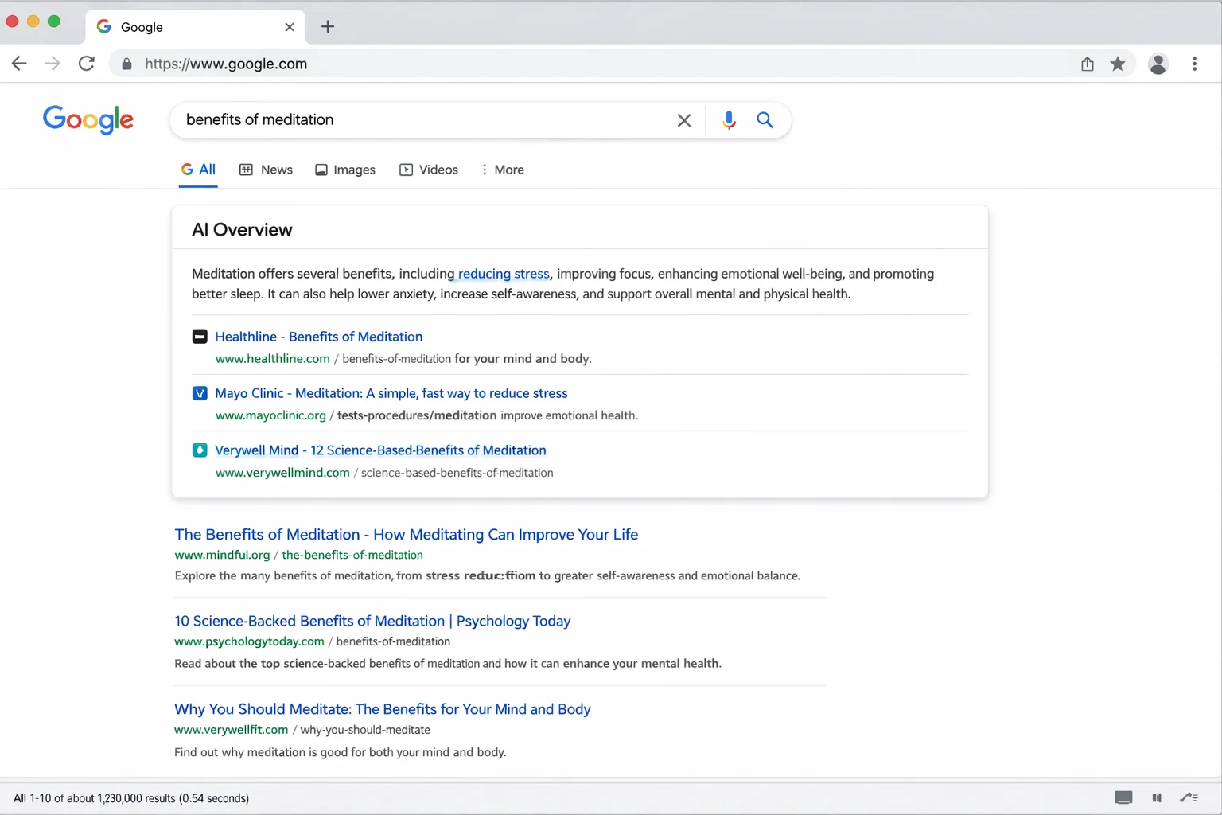
Task: Select the Videos search filter
Action: coord(429,170)
